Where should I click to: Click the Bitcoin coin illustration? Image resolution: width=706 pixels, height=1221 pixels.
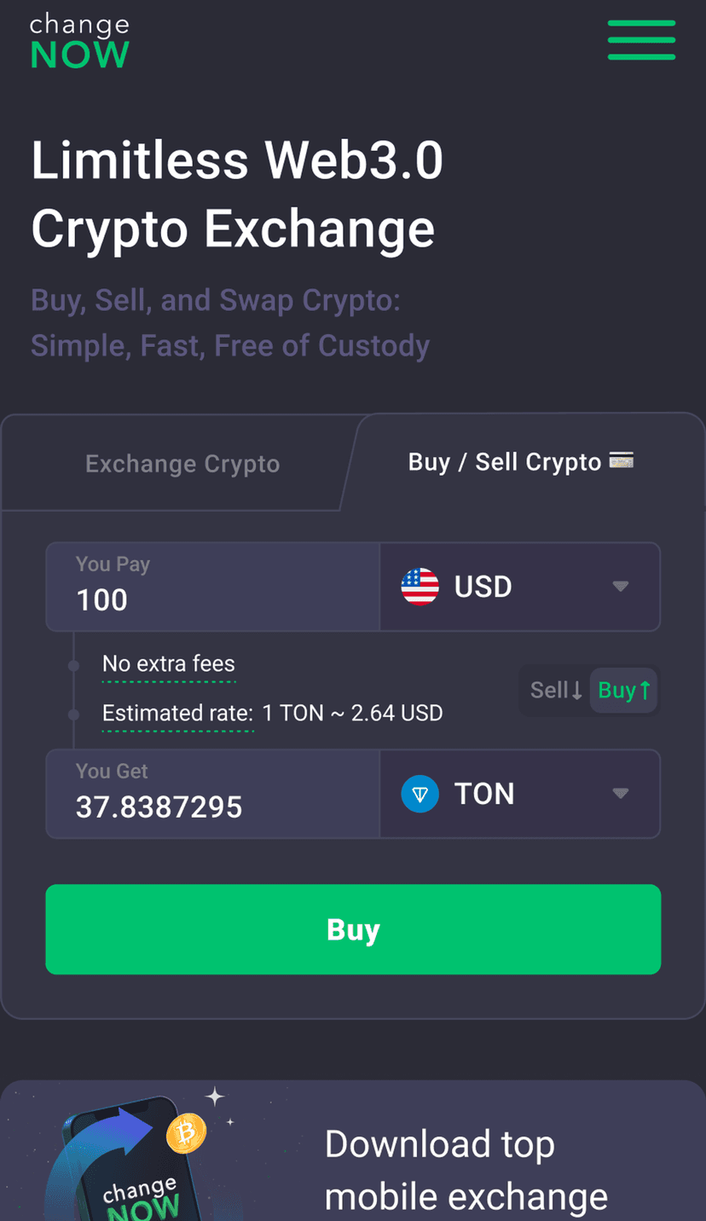[186, 1134]
